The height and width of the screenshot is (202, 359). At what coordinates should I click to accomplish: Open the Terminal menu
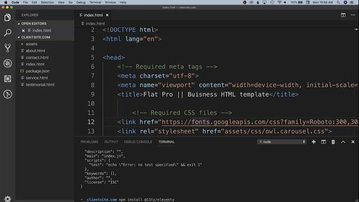pyautogui.click(x=95, y=2)
